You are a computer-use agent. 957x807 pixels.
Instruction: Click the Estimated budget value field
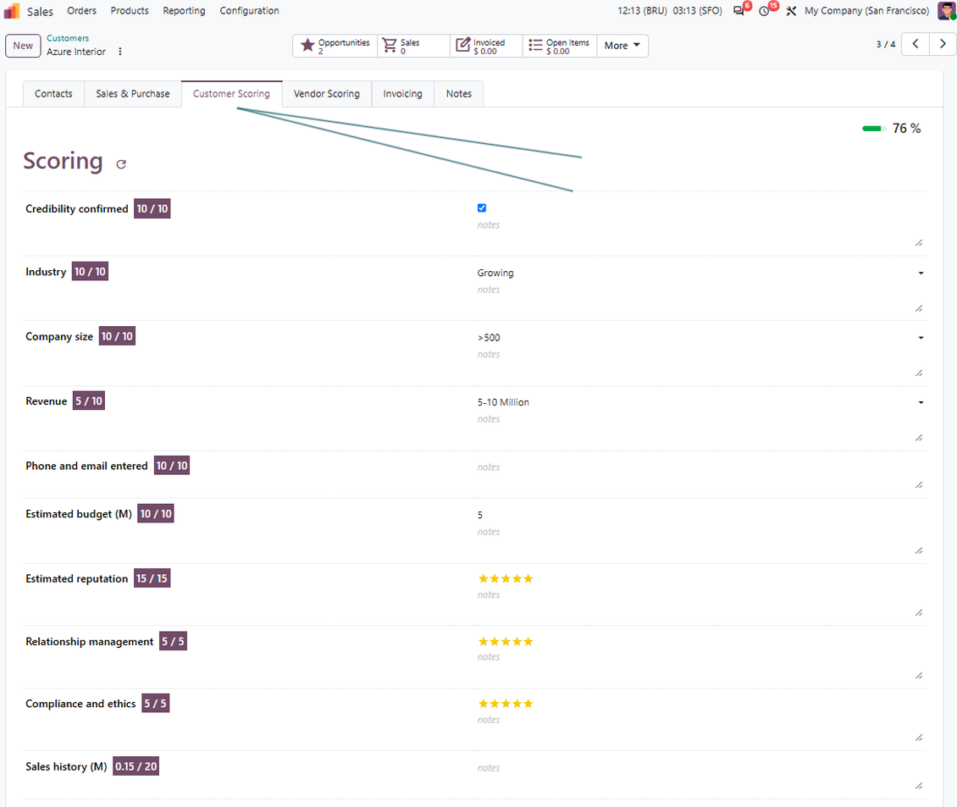(x=700, y=515)
